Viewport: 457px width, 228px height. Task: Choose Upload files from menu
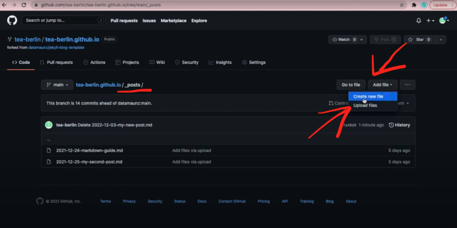point(372,105)
